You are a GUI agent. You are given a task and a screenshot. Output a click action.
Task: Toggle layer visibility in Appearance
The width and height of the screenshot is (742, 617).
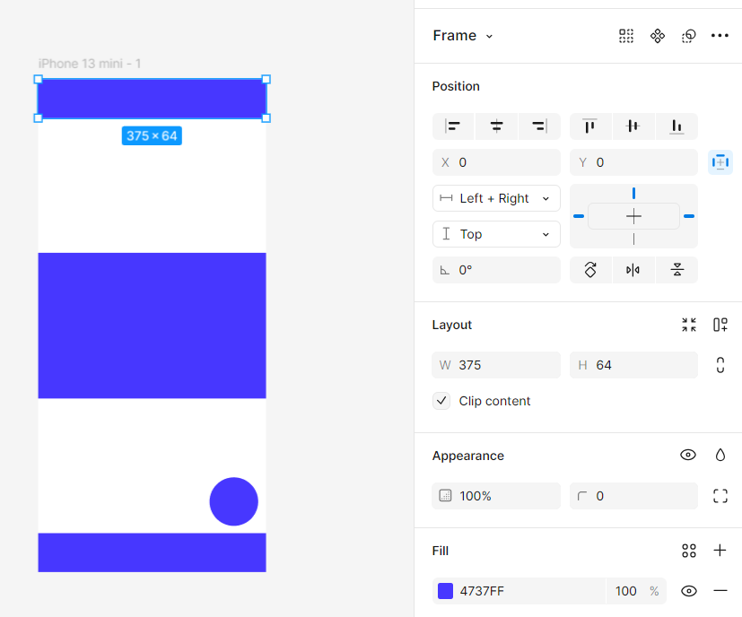[688, 456]
